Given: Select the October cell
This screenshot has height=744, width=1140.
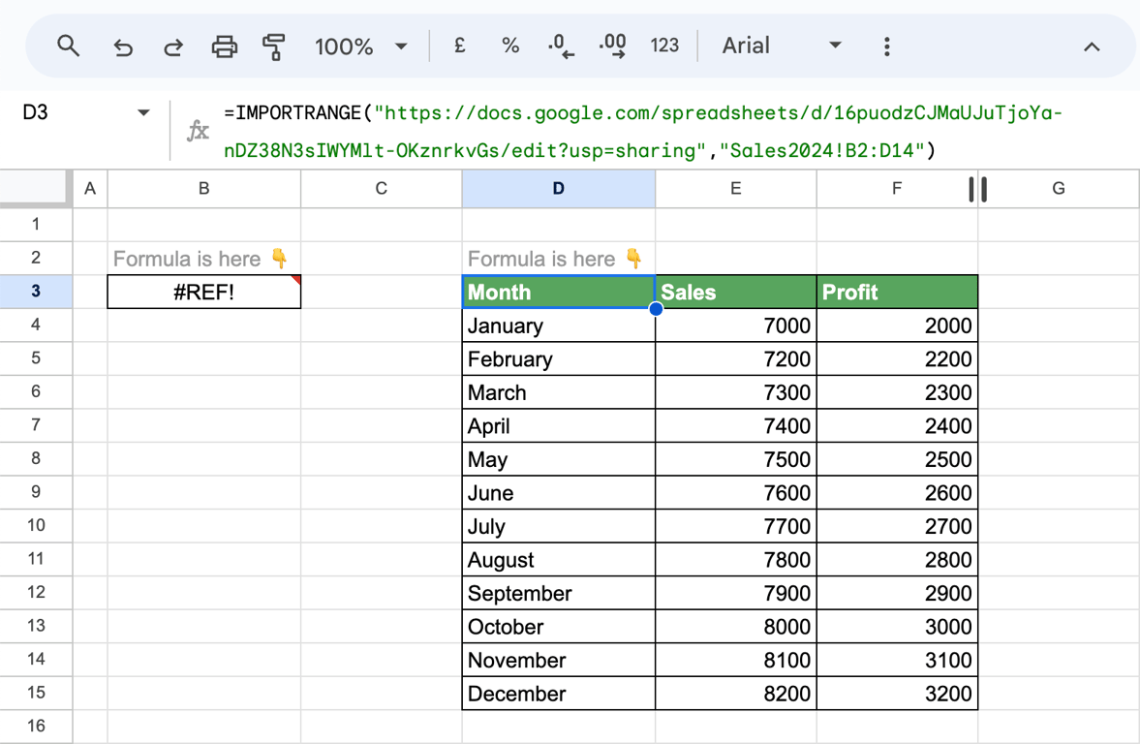Looking at the screenshot, I should [x=558, y=626].
